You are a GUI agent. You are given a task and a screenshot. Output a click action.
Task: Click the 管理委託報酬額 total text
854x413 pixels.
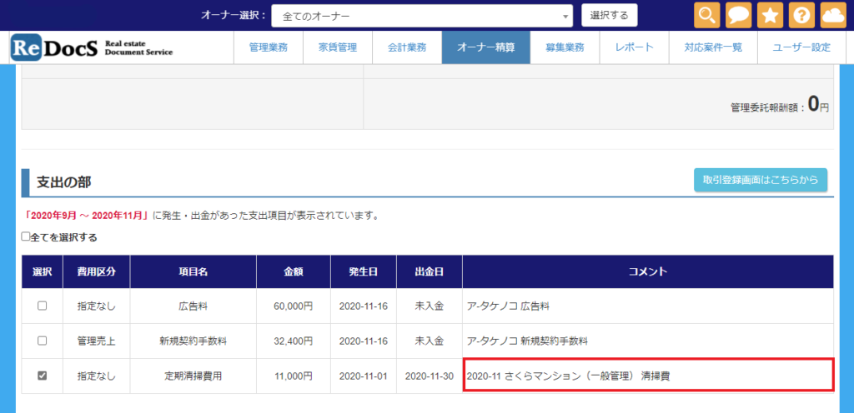point(780,104)
